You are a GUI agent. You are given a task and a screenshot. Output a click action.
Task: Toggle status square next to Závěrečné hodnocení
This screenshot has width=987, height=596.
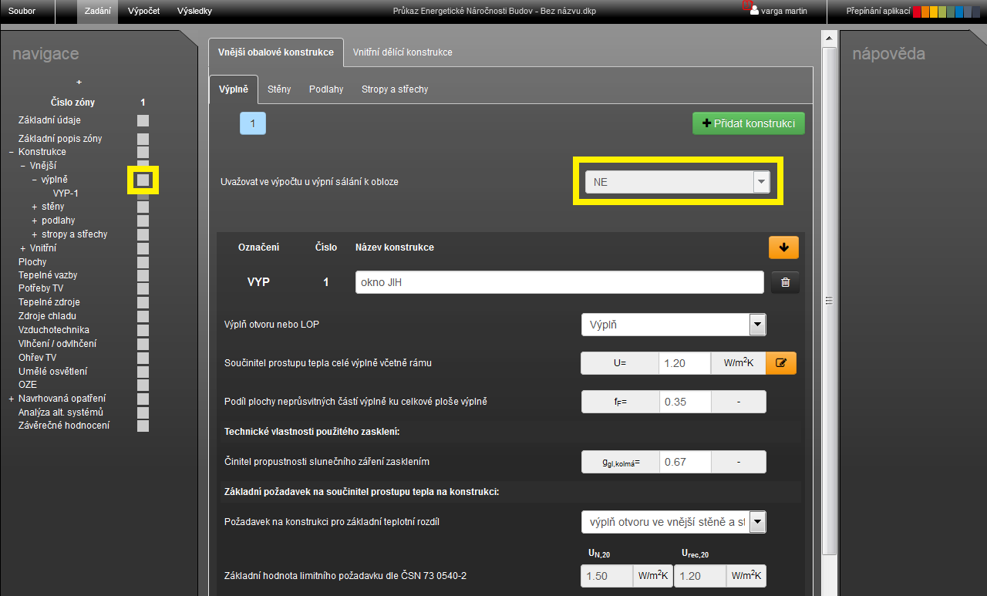(143, 426)
